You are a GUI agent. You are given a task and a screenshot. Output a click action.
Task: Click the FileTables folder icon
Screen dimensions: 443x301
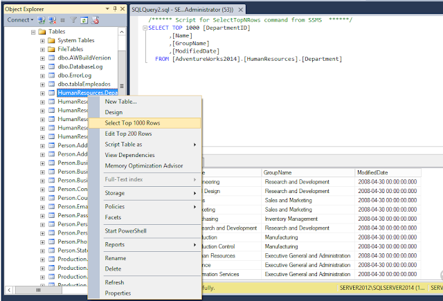pyautogui.click(x=51, y=49)
